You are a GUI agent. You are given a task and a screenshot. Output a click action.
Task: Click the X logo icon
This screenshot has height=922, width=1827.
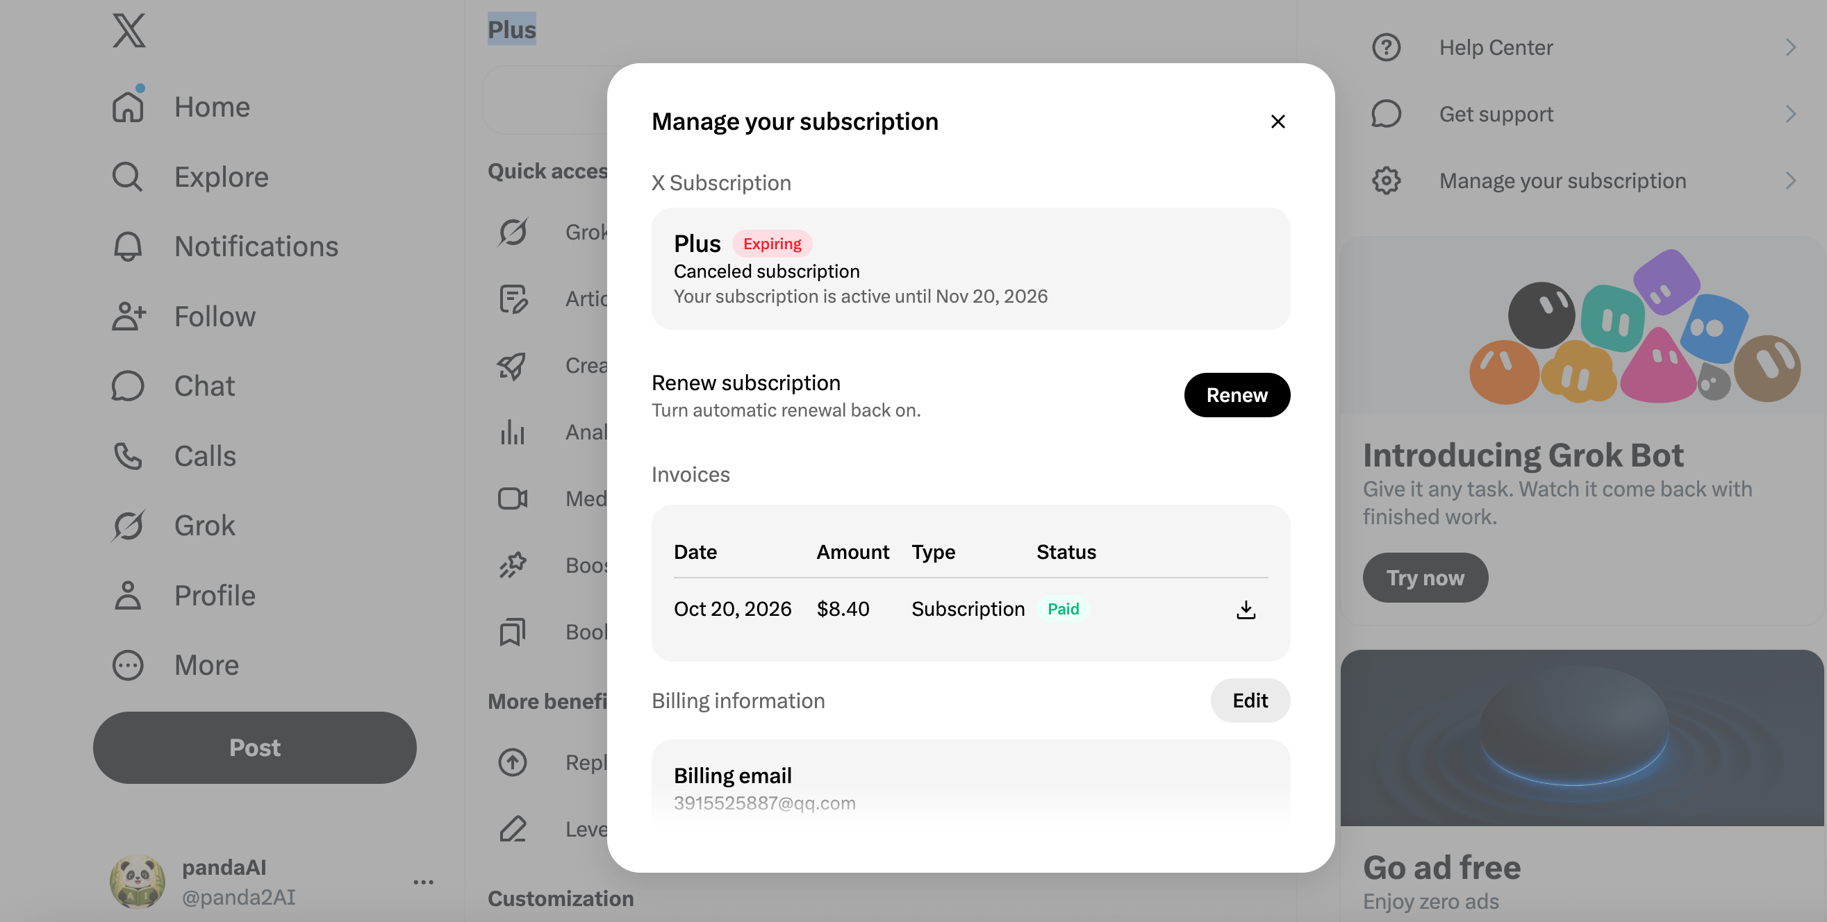[129, 31]
